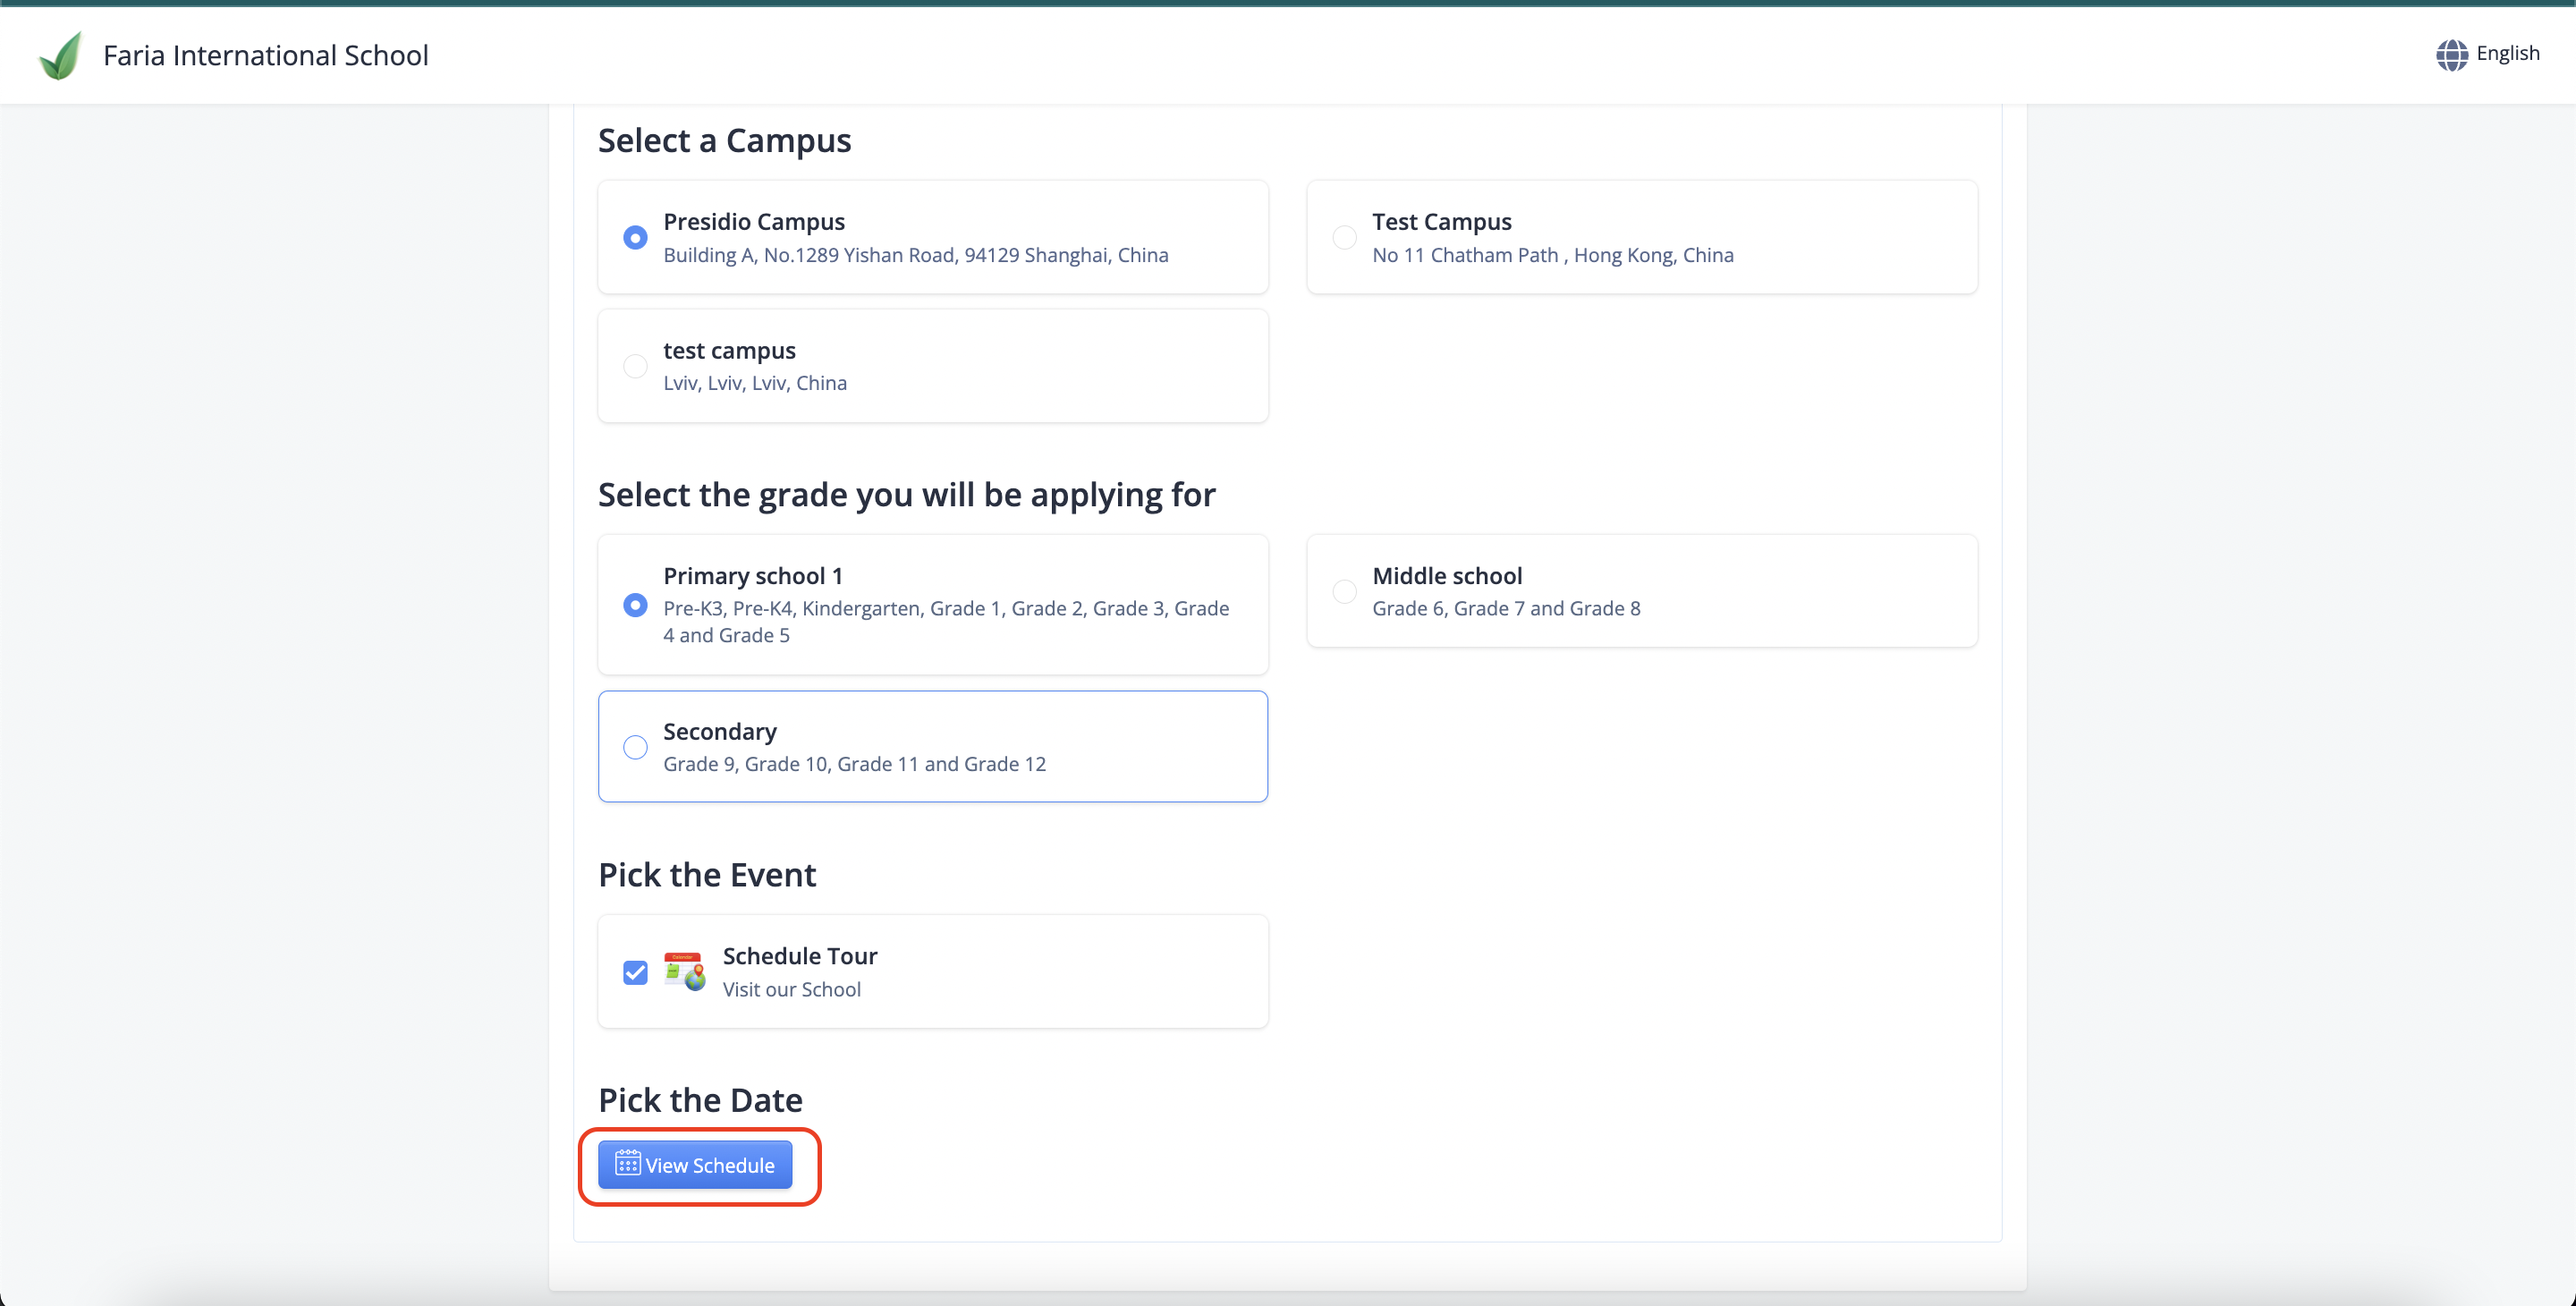Click 'Lviv, Lviv, Lviv, China' text
The width and height of the screenshot is (2576, 1306).
754,383
